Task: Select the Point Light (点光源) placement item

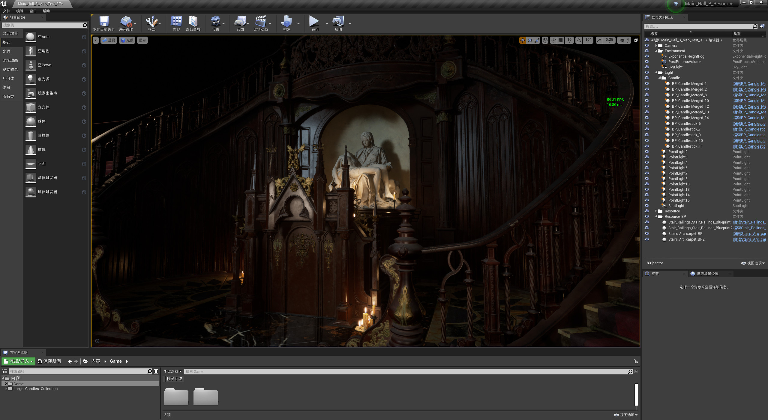Action: (56, 79)
